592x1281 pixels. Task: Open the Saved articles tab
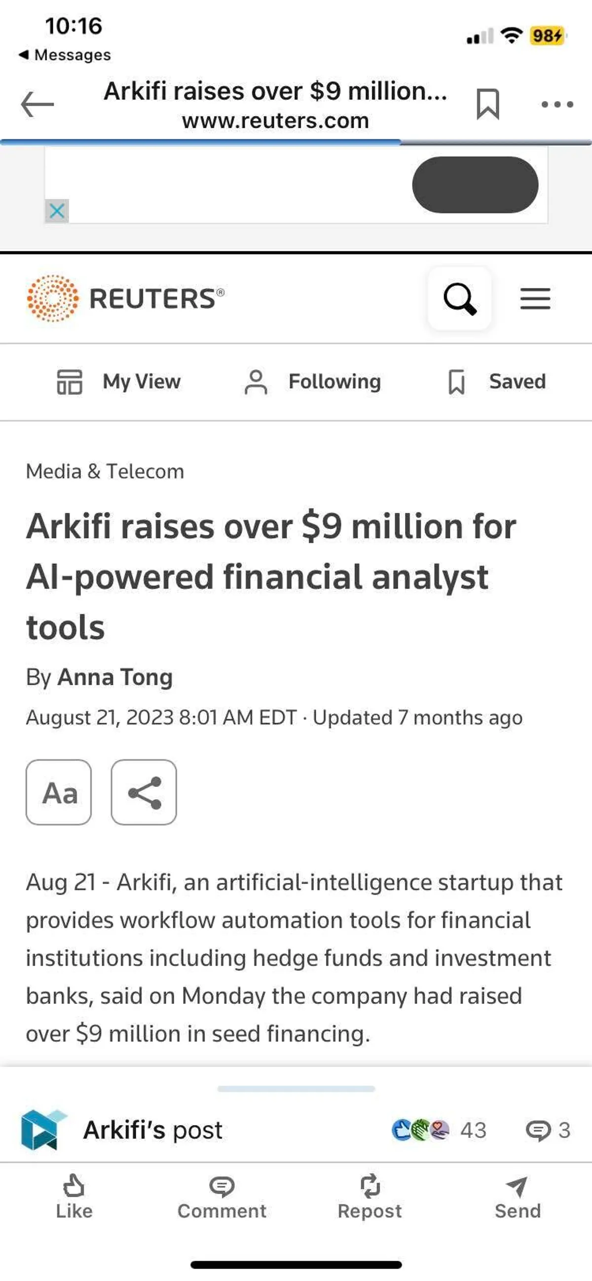pyautogui.click(x=496, y=382)
